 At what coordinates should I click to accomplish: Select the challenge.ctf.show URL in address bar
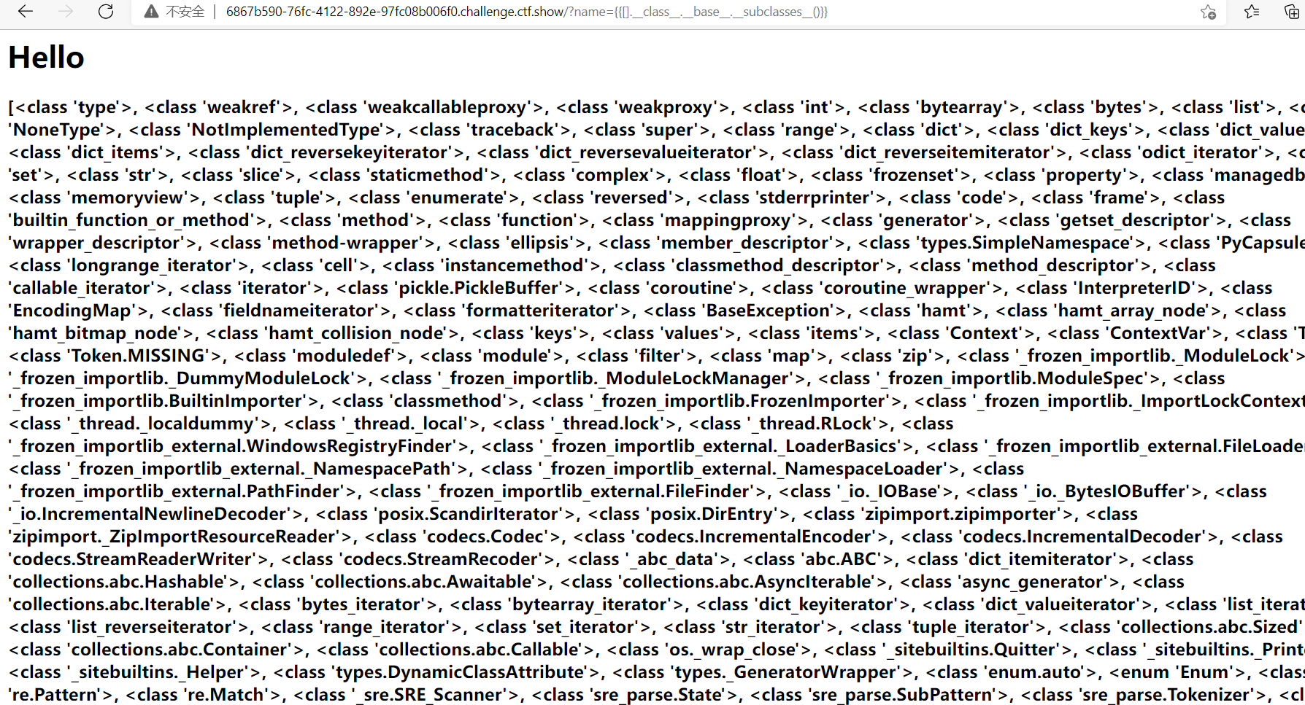pos(526,12)
